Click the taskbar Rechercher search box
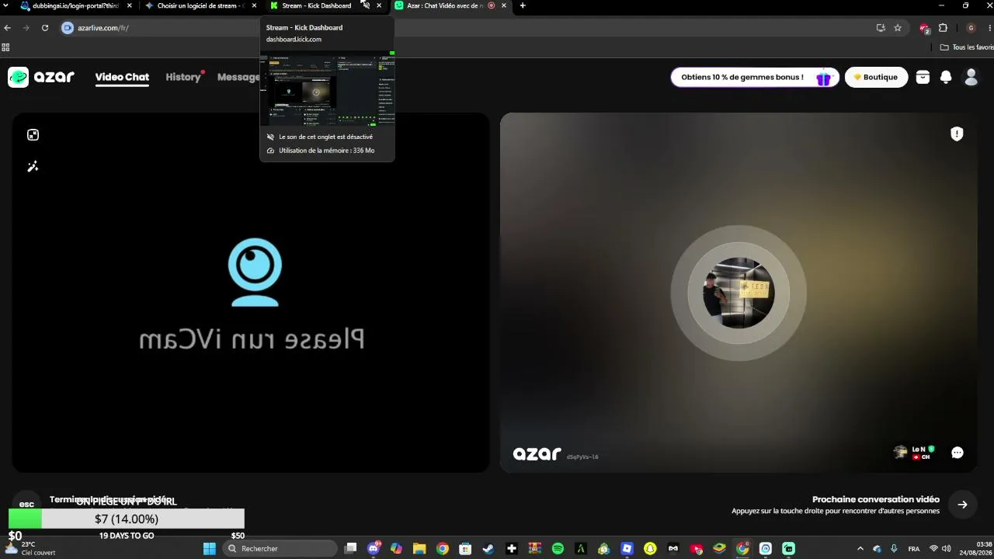 [x=280, y=549]
